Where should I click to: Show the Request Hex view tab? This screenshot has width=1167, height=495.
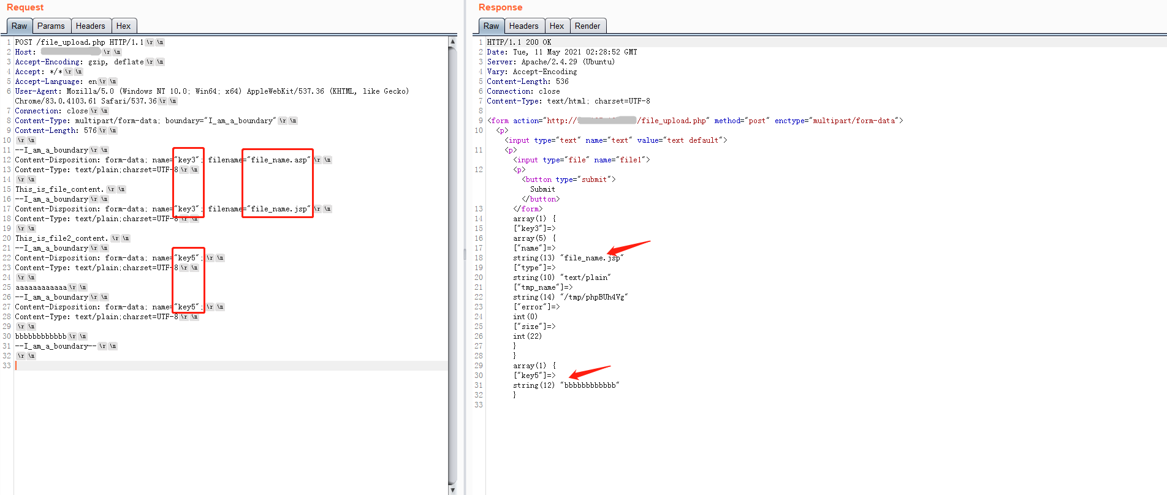click(x=123, y=26)
